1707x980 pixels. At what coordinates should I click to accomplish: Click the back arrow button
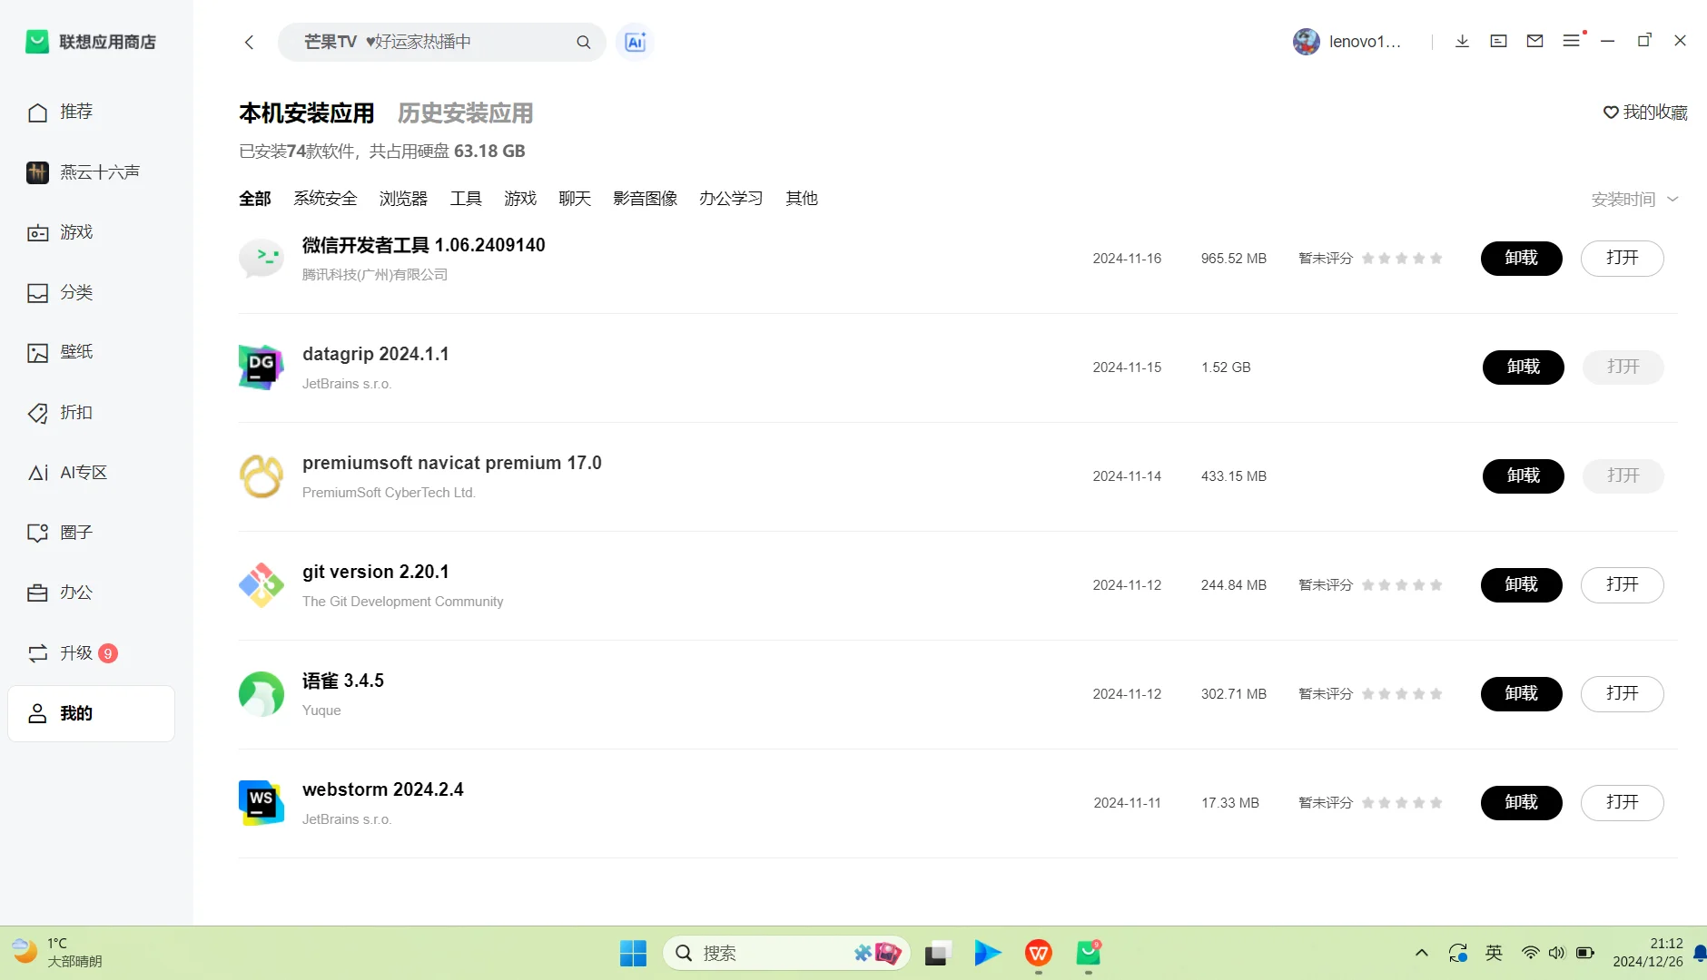pyautogui.click(x=249, y=42)
